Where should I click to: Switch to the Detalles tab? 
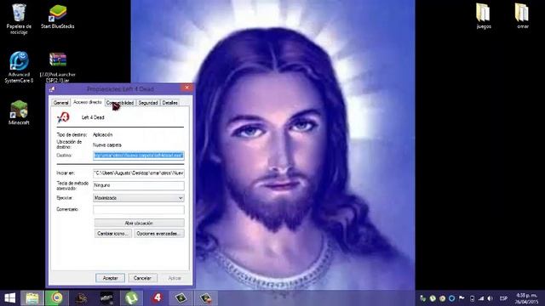(170, 103)
